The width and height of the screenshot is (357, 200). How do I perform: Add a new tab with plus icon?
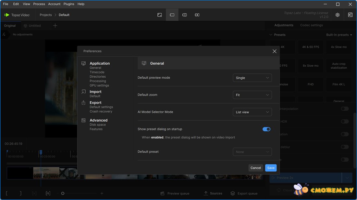click(55, 26)
